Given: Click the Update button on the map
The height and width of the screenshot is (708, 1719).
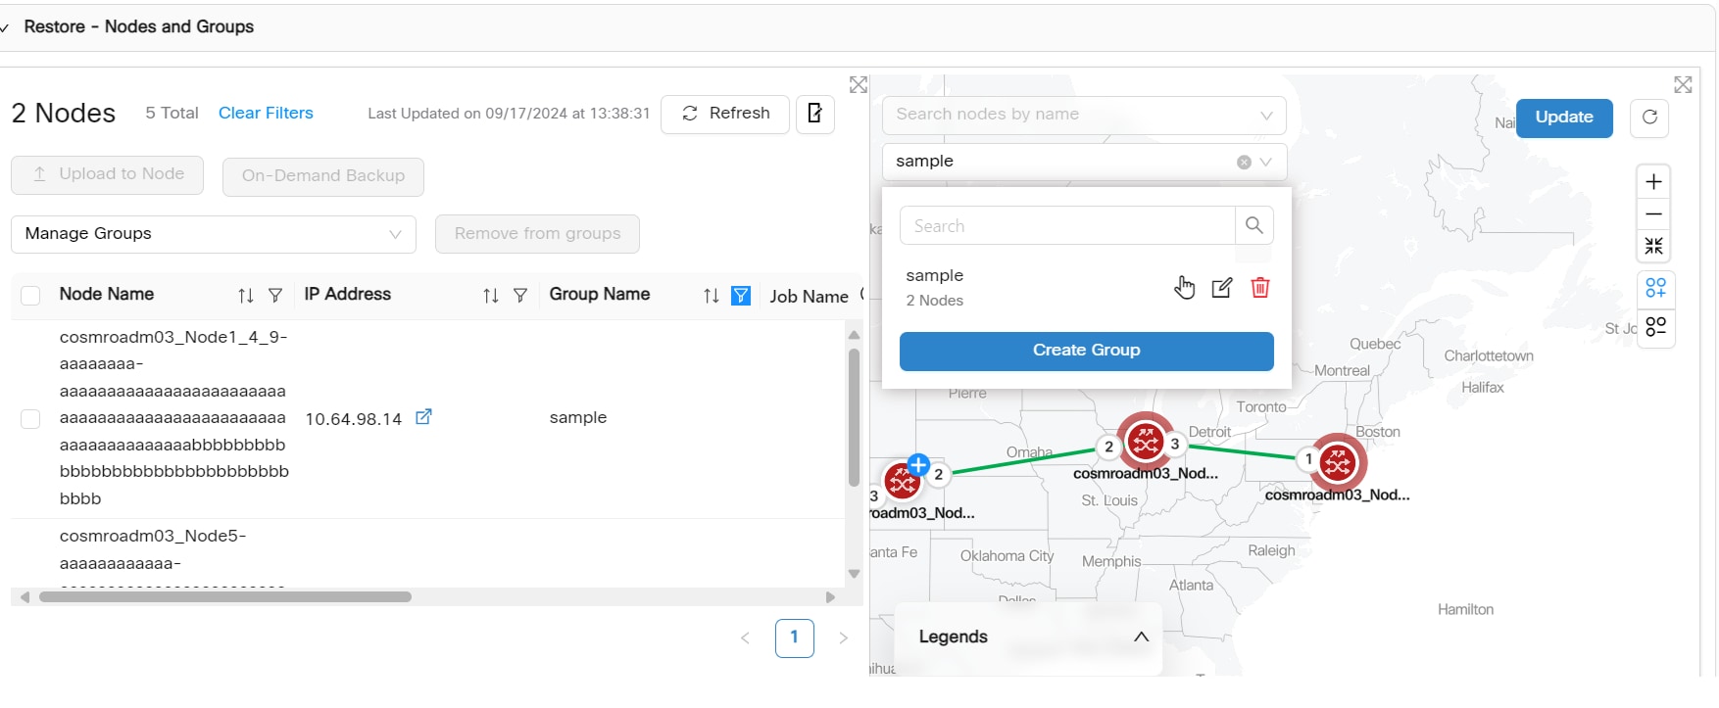Looking at the screenshot, I should coord(1564,118).
